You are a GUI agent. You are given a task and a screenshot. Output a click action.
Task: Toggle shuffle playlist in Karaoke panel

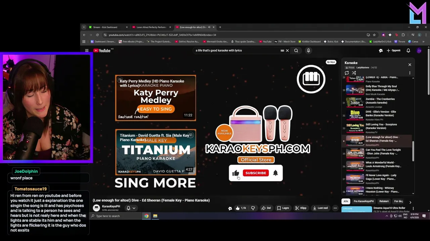[x=354, y=73]
